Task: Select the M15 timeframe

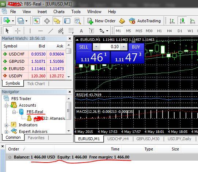Action: [139, 31]
